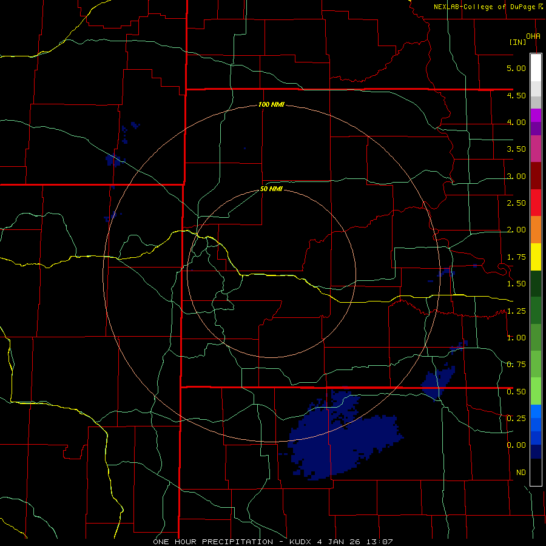Click the 2.50 legend value

click(x=516, y=203)
